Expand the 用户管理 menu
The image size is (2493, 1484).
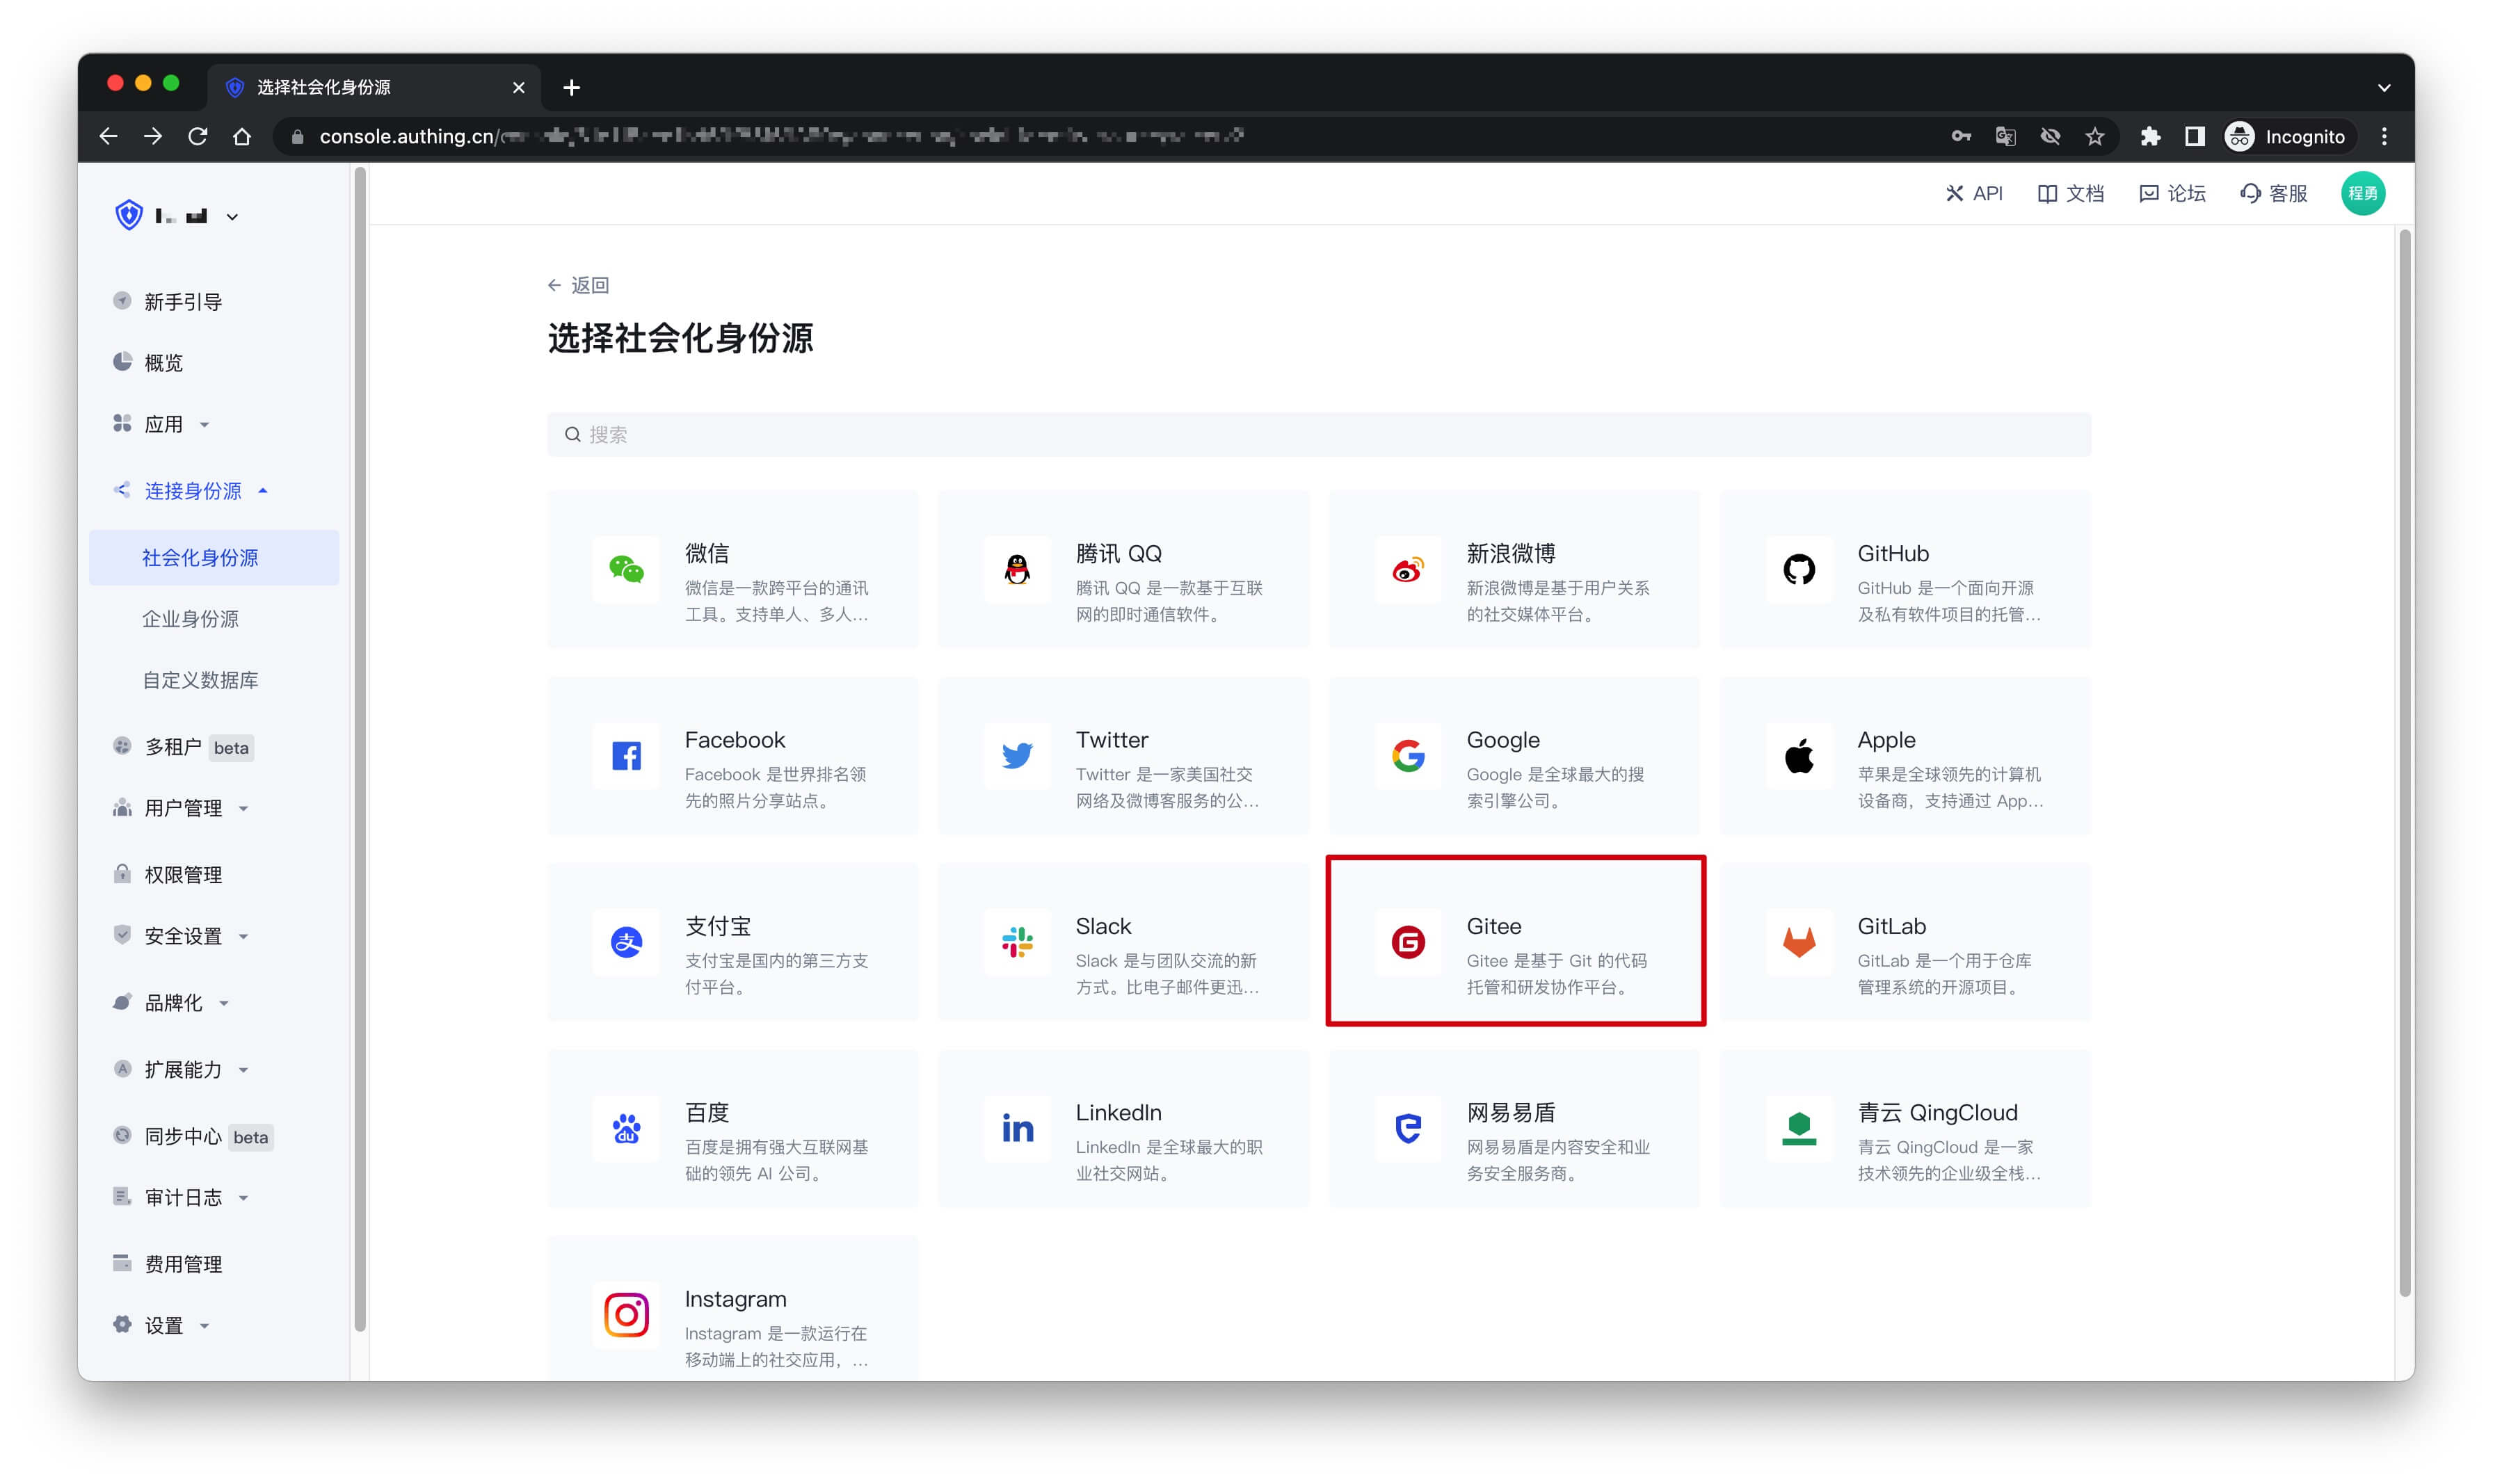[183, 808]
